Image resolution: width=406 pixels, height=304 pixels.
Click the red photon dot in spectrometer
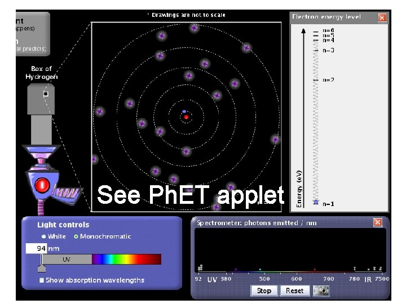315,269
